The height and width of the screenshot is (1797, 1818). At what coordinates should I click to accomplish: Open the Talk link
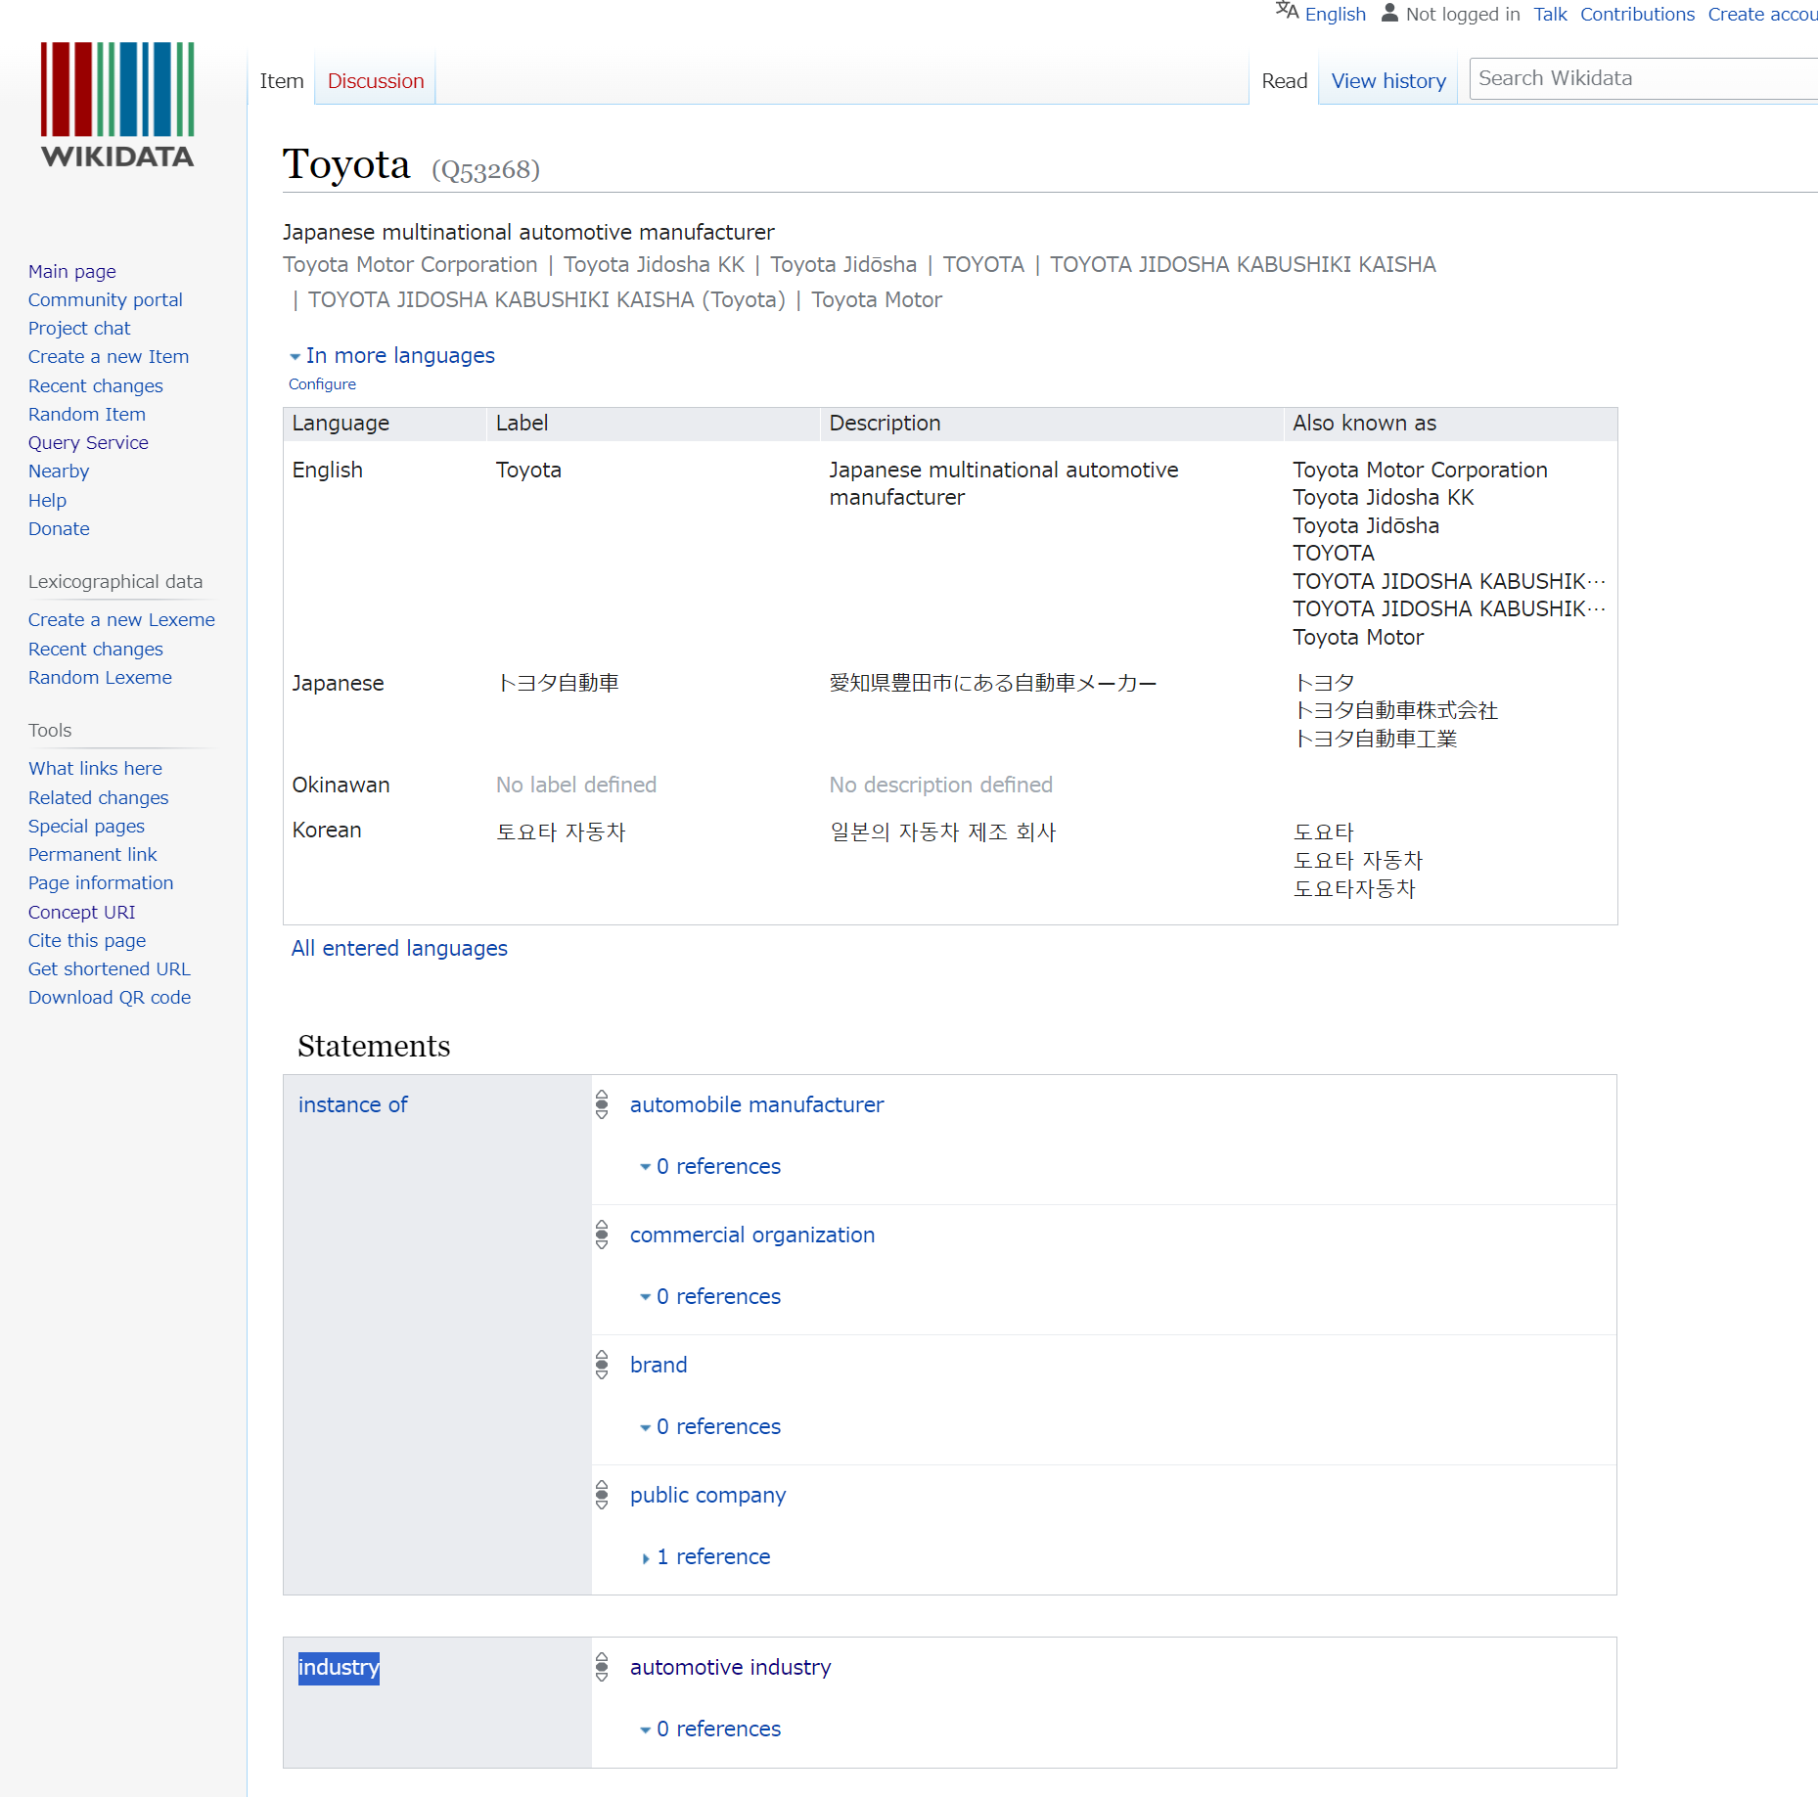(1550, 14)
